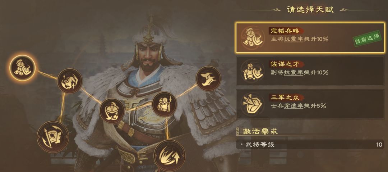Click the 请选择天赋 panel title
The width and height of the screenshot is (388, 172).
(310, 10)
